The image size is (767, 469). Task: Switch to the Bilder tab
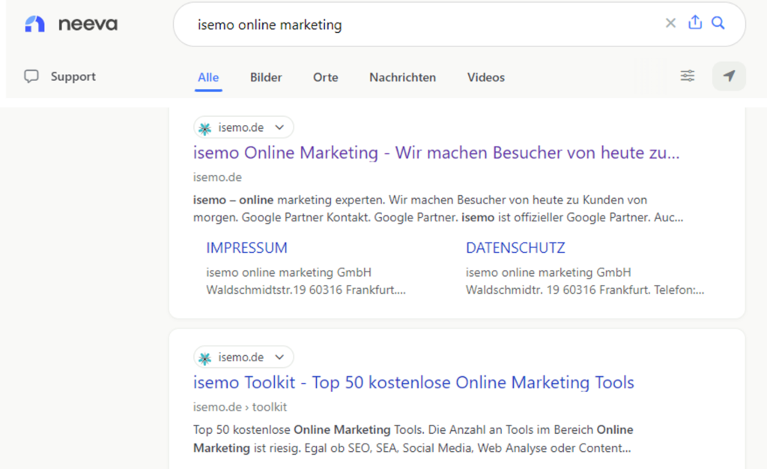point(266,77)
